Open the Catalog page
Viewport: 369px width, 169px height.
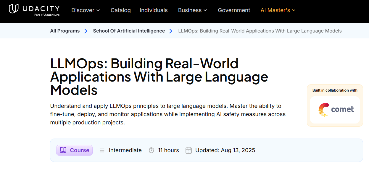120,10
